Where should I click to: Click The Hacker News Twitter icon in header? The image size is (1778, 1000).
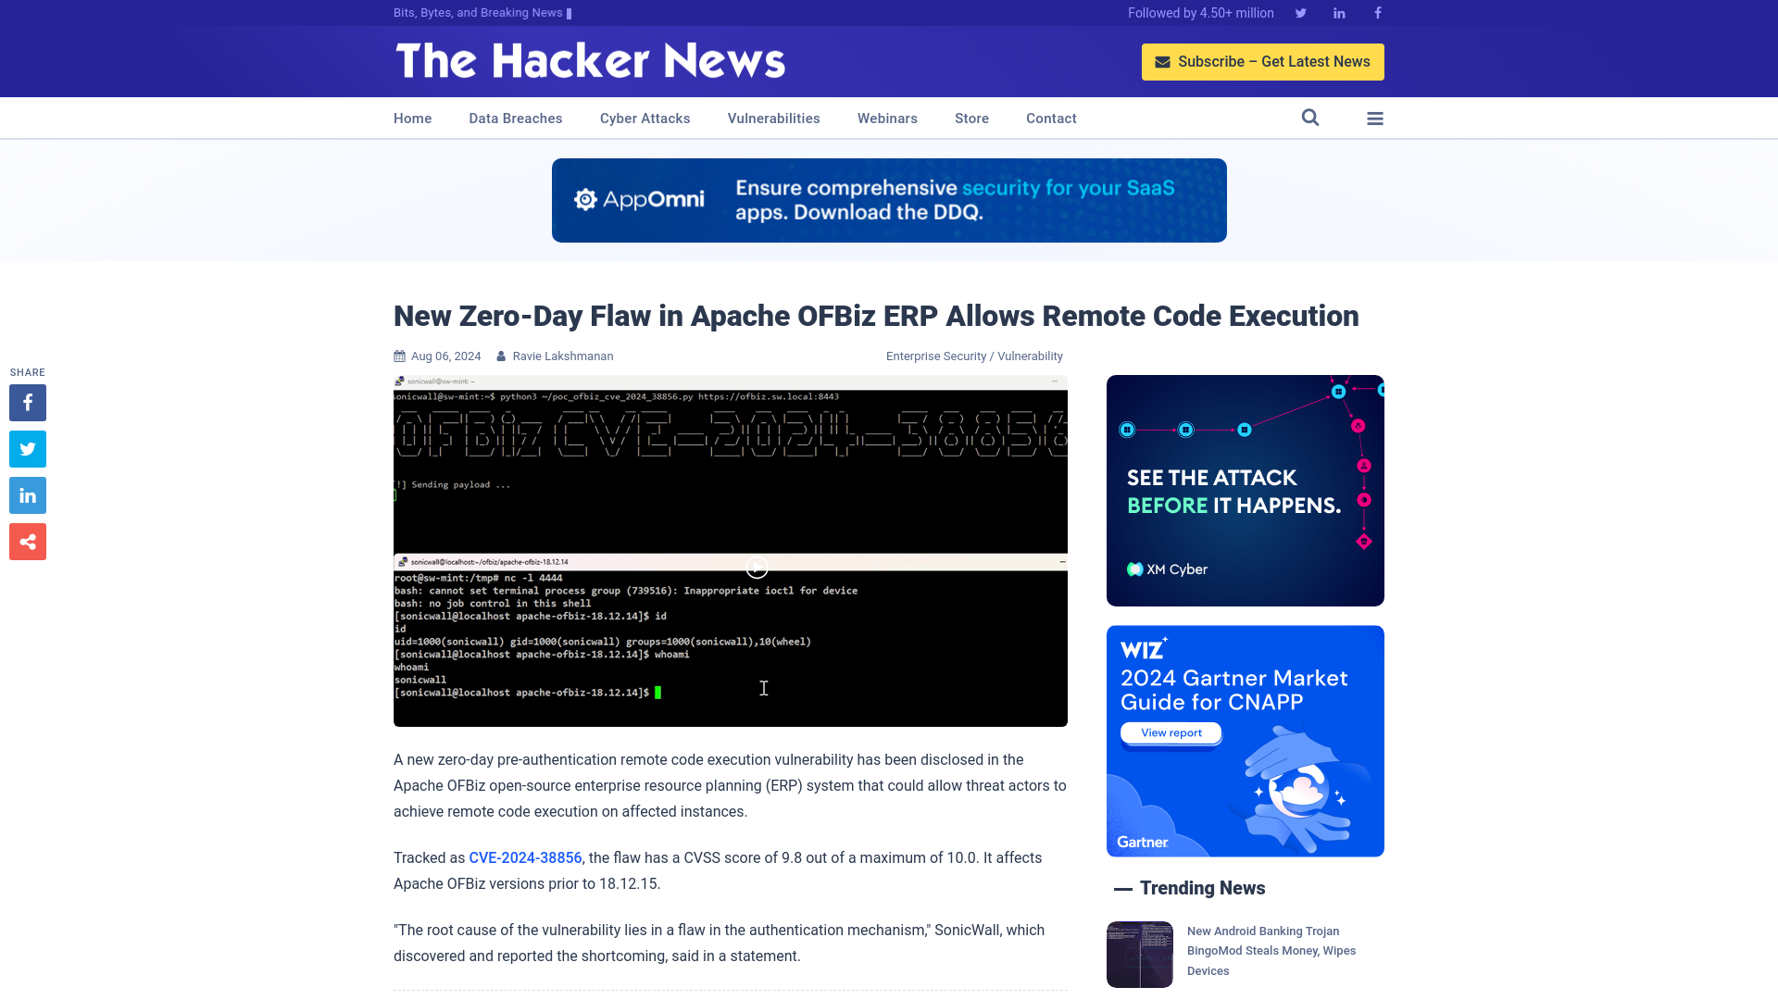(x=1300, y=12)
